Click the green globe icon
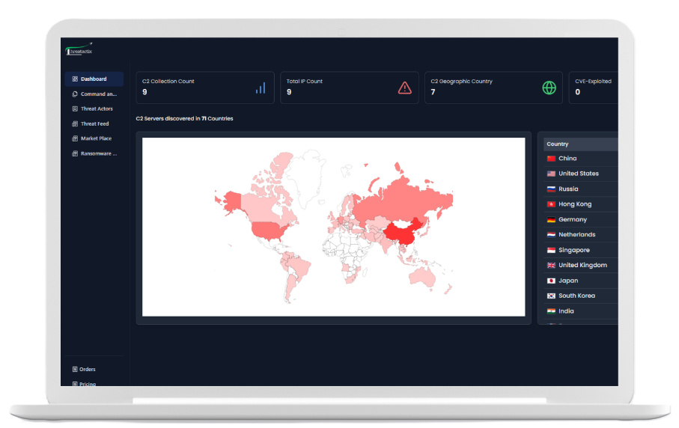 [x=549, y=88]
